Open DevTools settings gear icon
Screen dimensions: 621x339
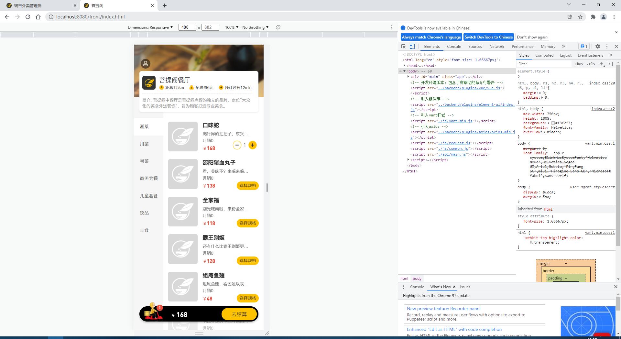pyautogui.click(x=598, y=46)
